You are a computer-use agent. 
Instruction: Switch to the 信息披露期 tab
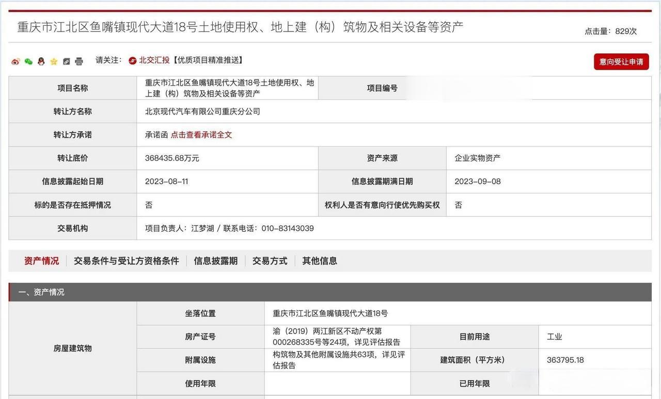215,261
